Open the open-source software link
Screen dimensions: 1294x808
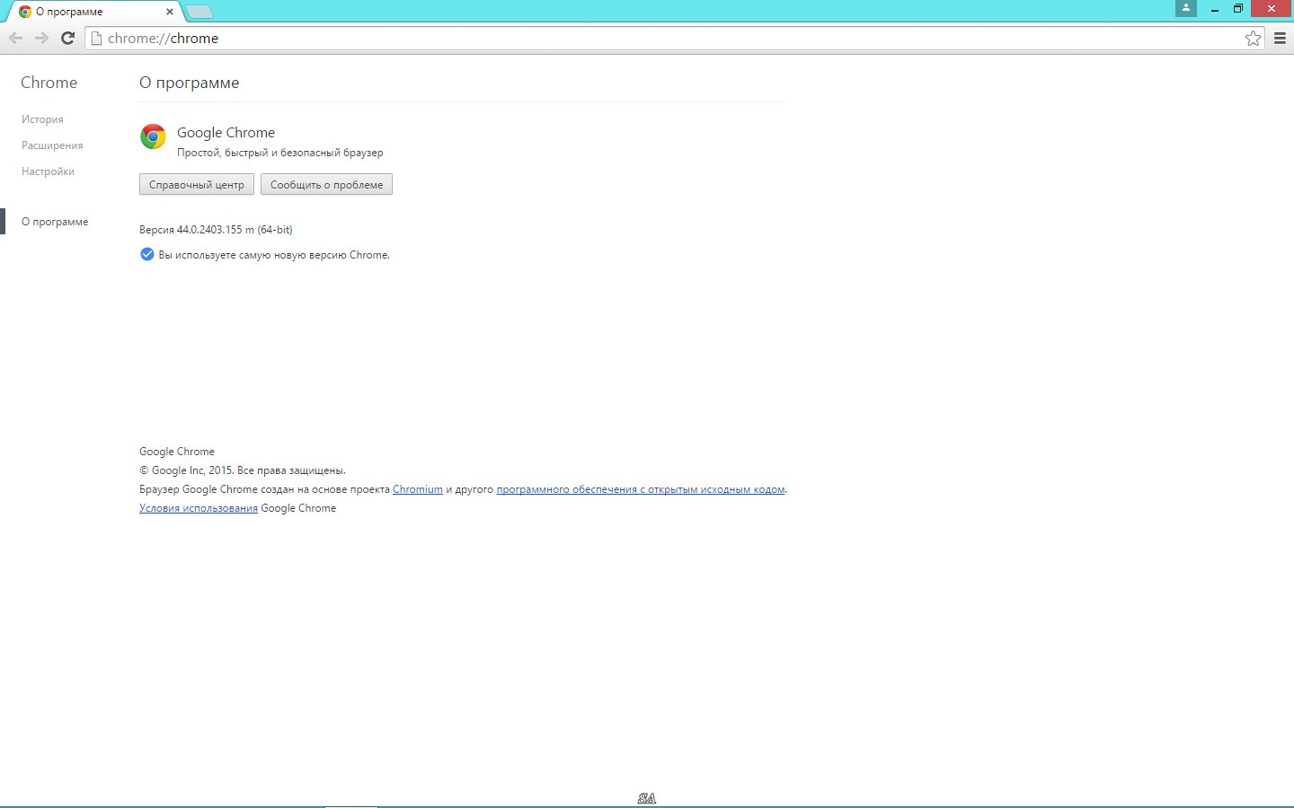(x=641, y=489)
